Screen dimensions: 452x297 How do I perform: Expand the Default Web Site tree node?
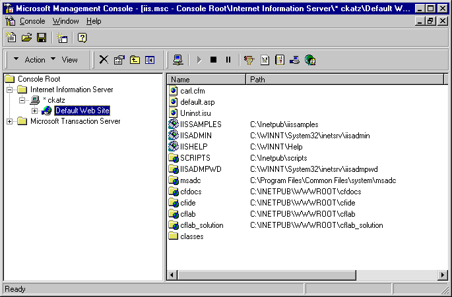(35, 111)
